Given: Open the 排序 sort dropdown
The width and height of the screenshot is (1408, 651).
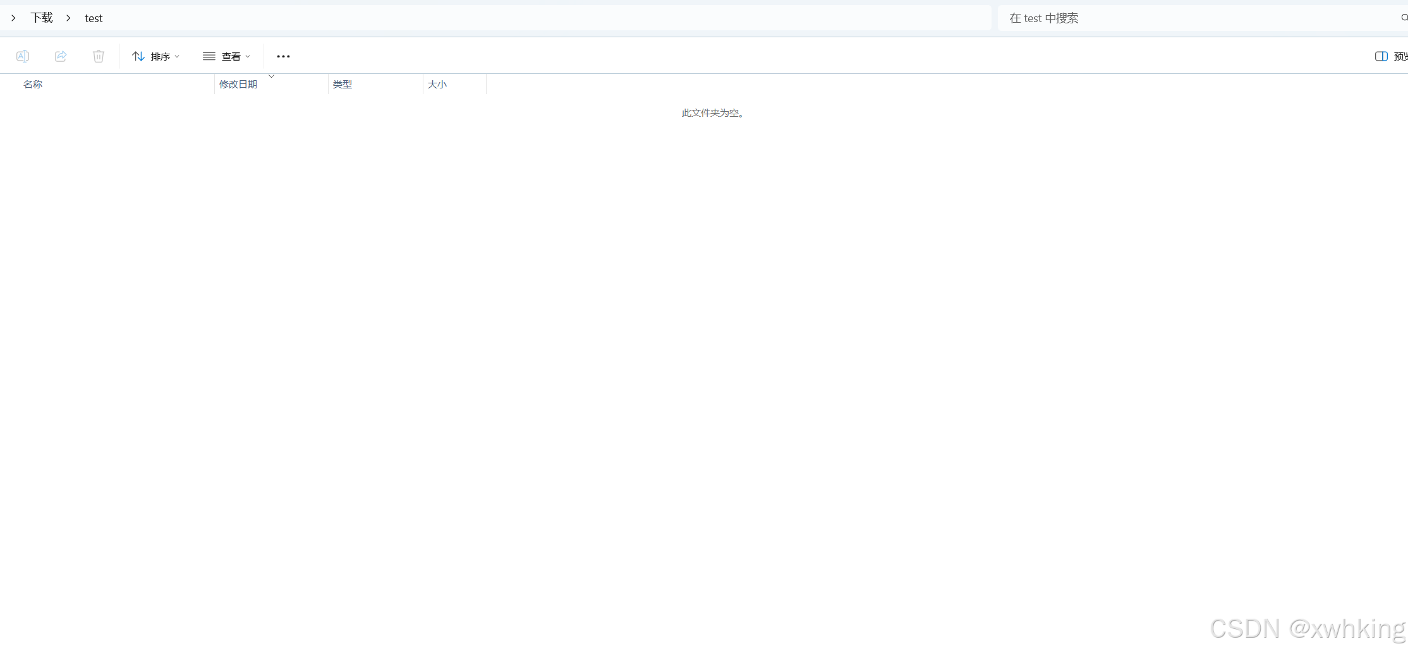Looking at the screenshot, I should tap(155, 56).
